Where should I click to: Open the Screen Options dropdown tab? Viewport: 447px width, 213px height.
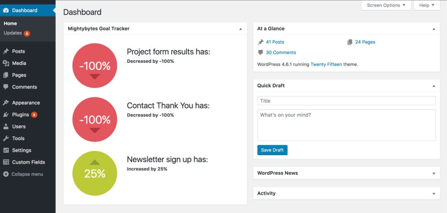click(x=386, y=5)
